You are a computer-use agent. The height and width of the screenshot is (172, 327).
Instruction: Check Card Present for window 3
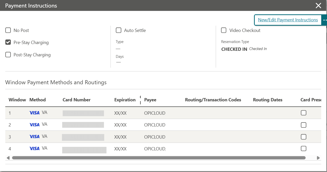tap(304, 137)
